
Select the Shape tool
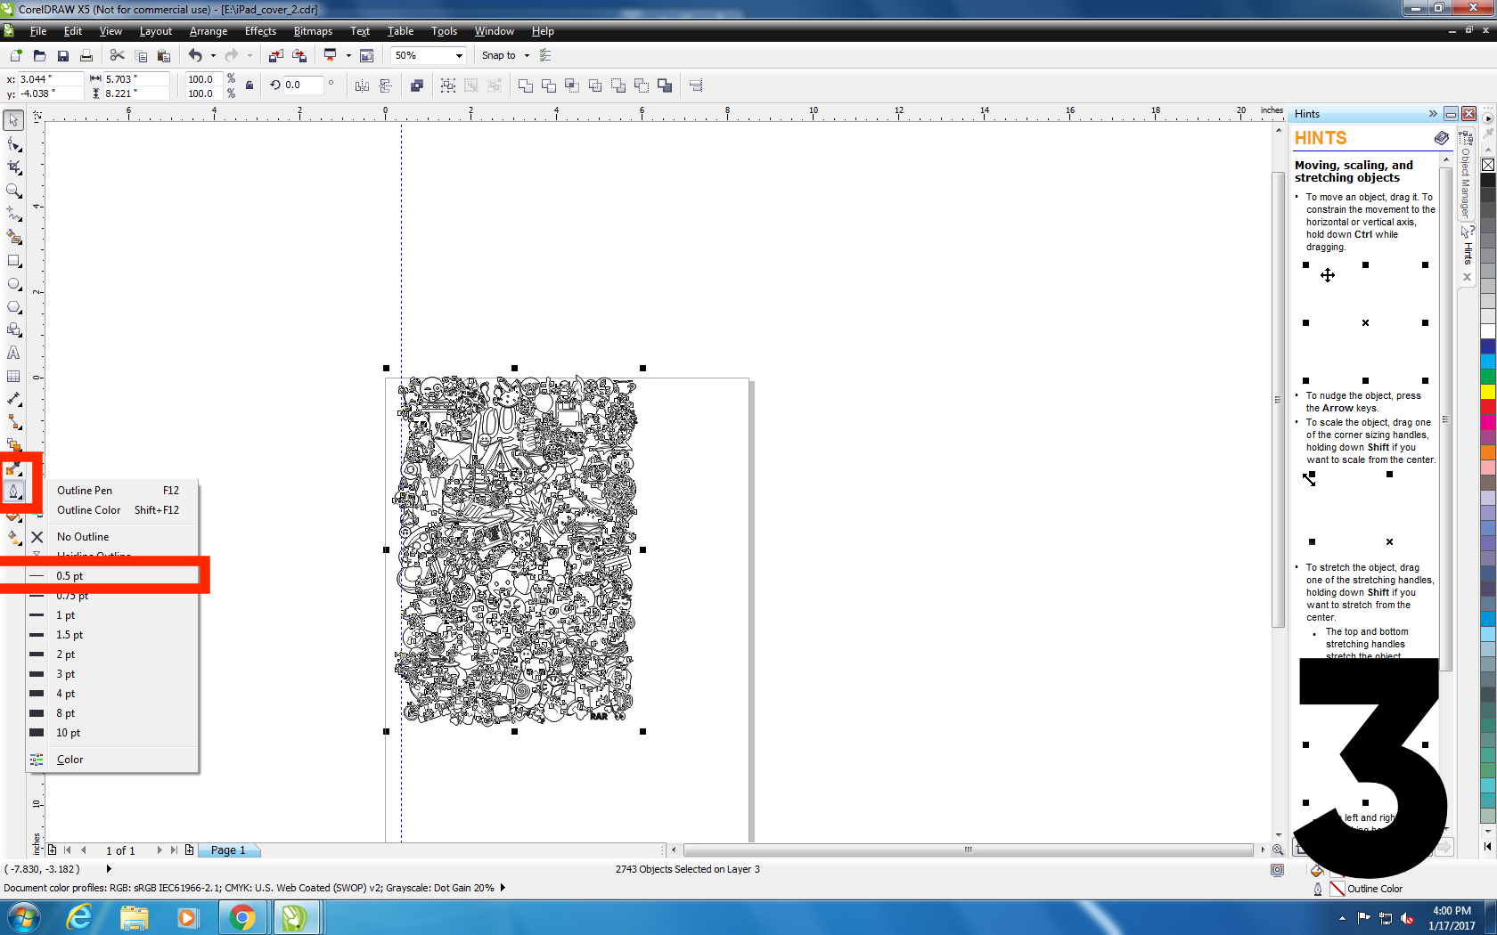13,143
